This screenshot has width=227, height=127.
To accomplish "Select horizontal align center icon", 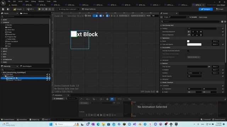I will click(x=193, y=32).
